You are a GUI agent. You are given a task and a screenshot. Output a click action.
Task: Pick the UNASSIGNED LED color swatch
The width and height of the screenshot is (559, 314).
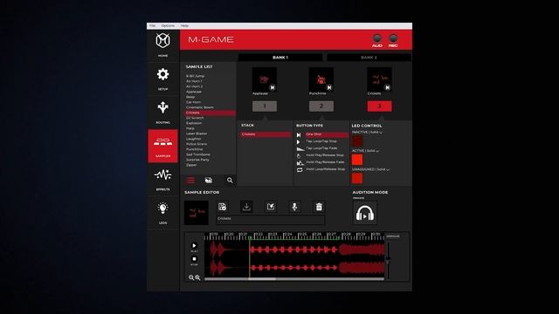(357, 178)
